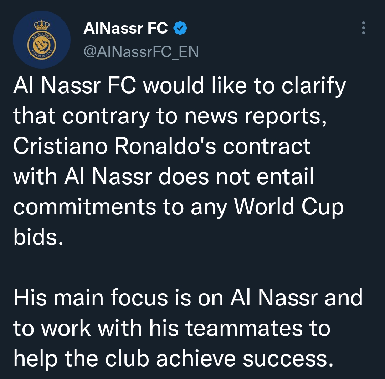The height and width of the screenshot is (379, 385).
Task: Click the word "bids." in the tweet
Action: [38, 237]
